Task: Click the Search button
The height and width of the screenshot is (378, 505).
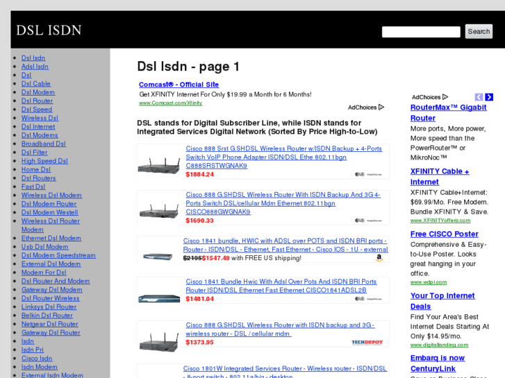Action: (x=479, y=31)
